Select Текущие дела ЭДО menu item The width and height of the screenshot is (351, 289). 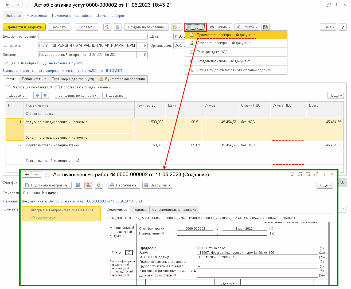coord(236,52)
